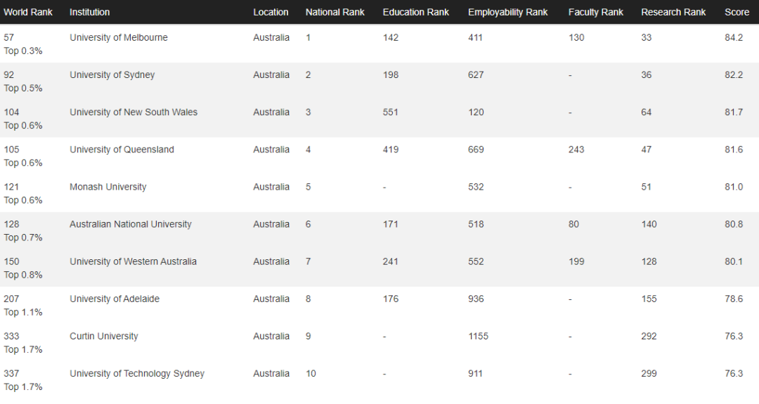759x404 pixels.
Task: Click the National Rank column header
Action: click(x=335, y=12)
